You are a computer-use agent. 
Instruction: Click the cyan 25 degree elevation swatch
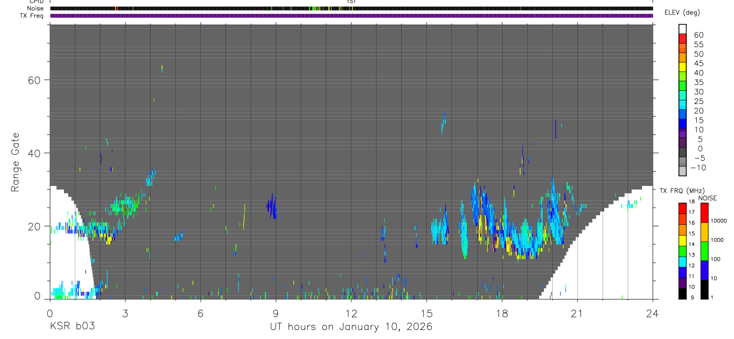tap(683, 105)
